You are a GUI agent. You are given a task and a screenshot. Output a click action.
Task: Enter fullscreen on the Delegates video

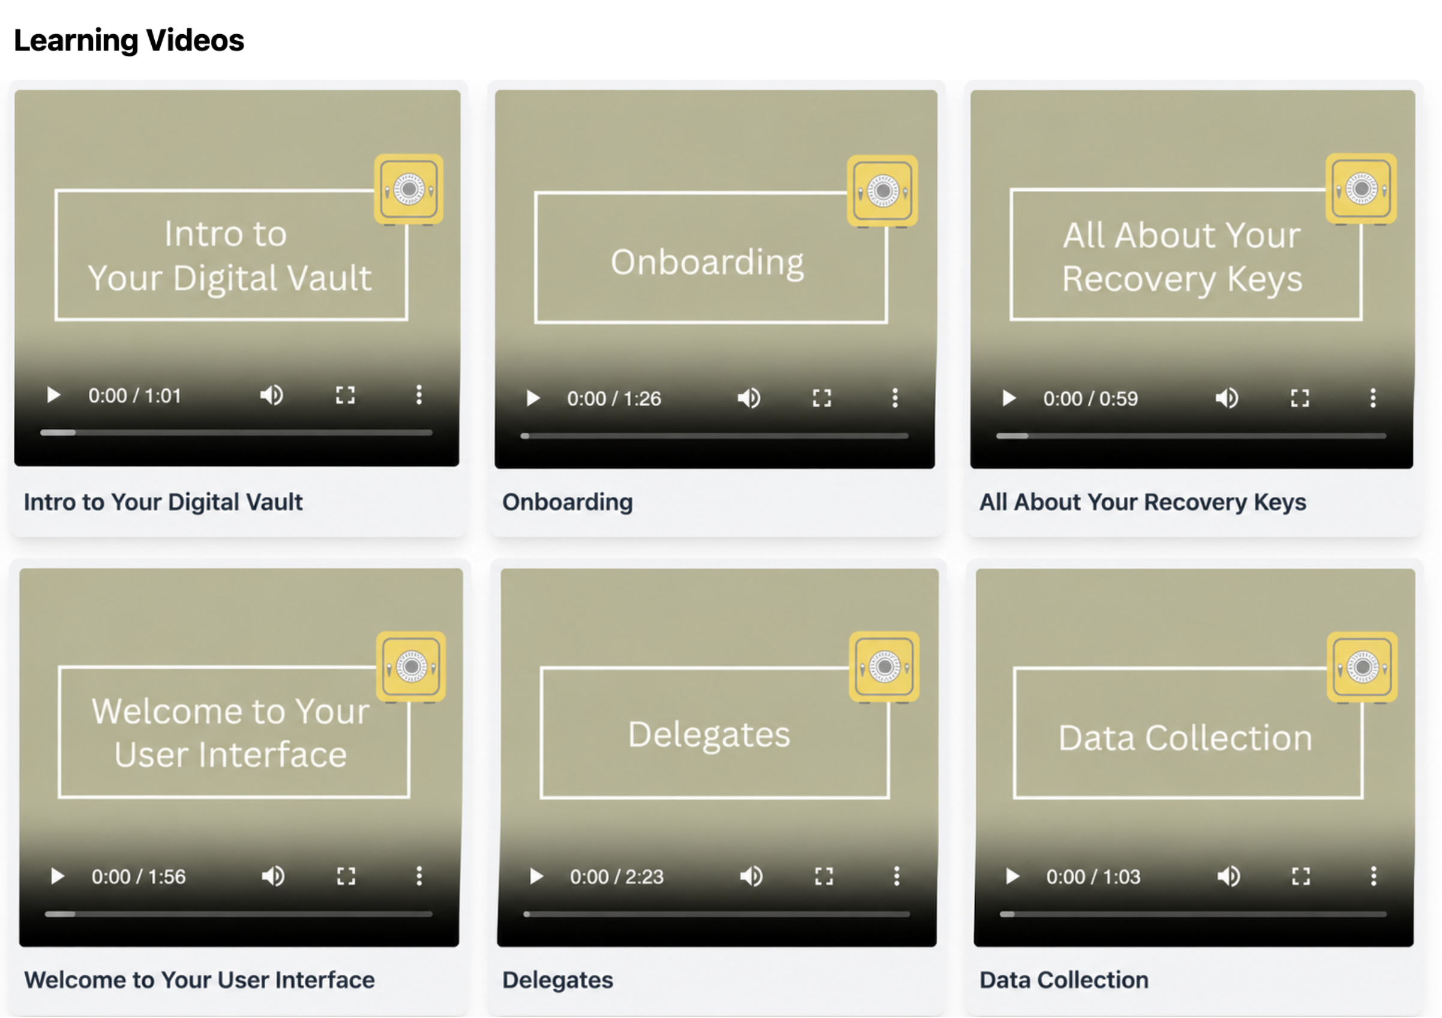(824, 876)
